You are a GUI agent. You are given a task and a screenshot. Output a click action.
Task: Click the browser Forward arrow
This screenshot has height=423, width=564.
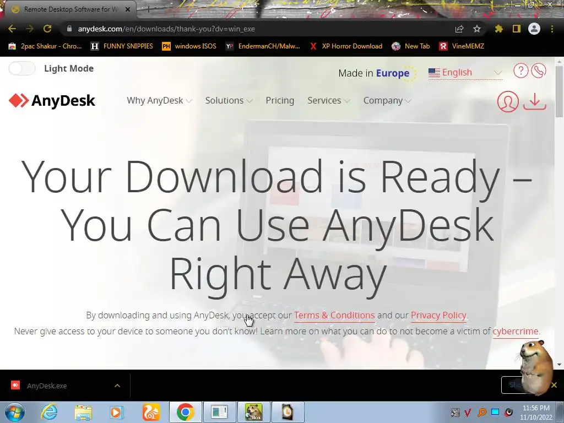tap(30, 29)
